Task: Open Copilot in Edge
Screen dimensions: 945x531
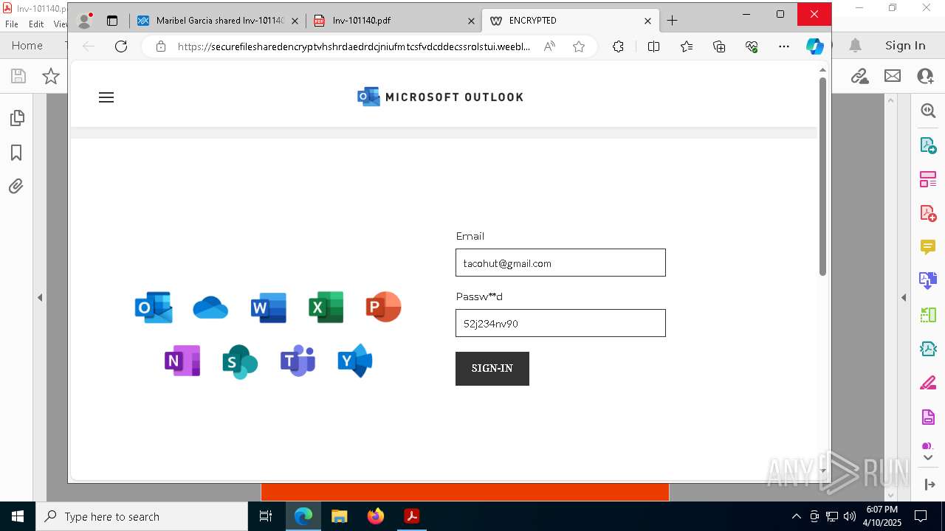Action: [815, 46]
